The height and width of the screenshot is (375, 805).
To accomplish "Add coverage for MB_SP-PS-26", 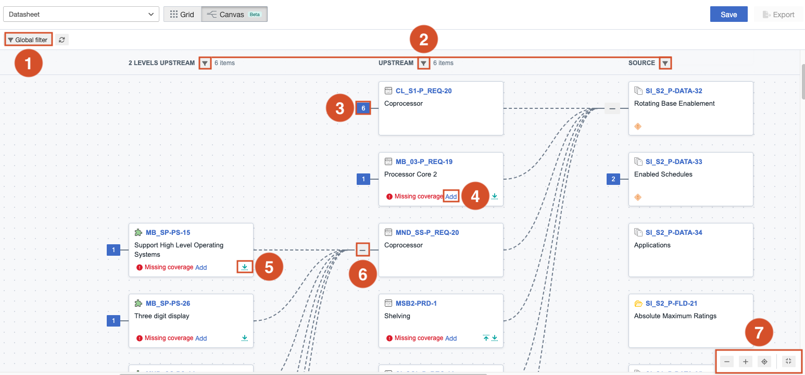I will [201, 338].
